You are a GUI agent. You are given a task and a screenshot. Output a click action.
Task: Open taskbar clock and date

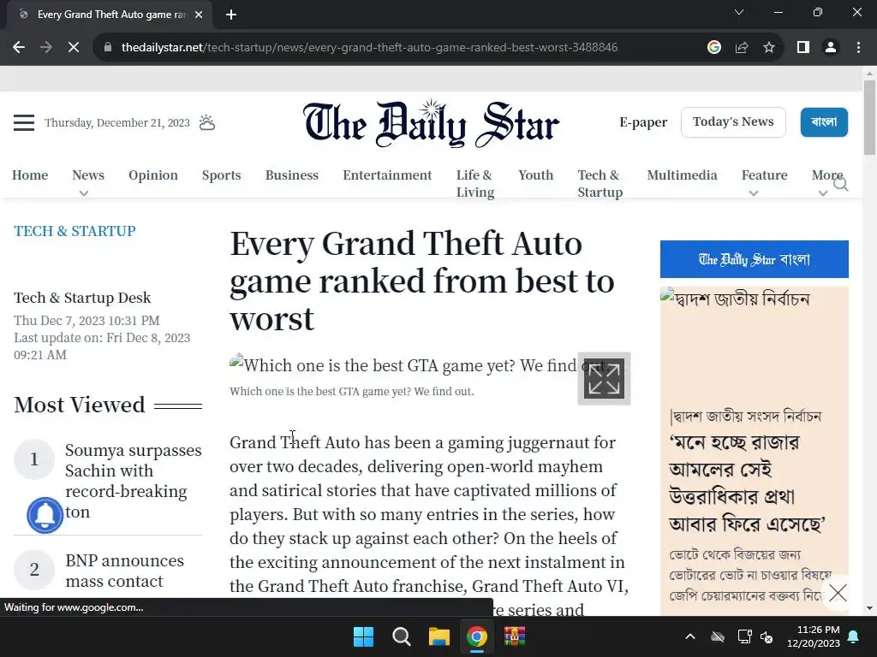814,636
